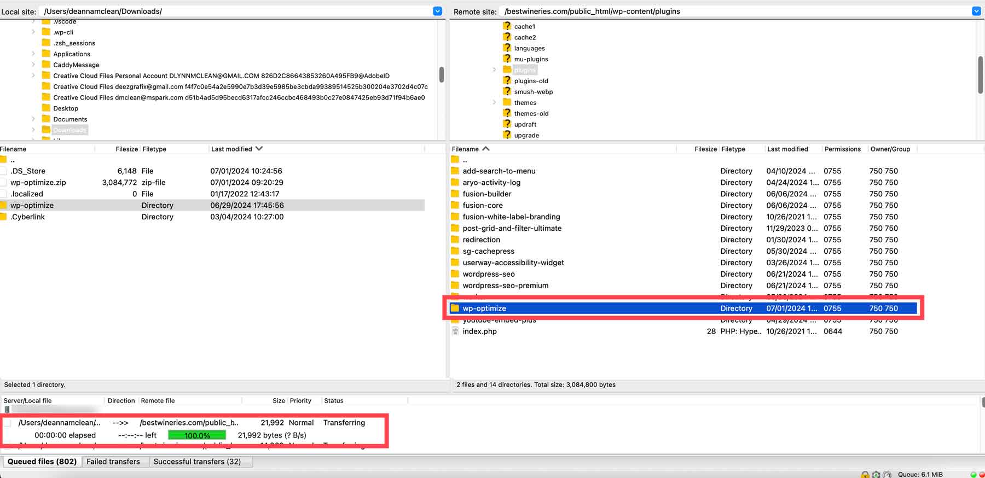
Task: Open the Successful transfers tab
Action: click(x=197, y=462)
